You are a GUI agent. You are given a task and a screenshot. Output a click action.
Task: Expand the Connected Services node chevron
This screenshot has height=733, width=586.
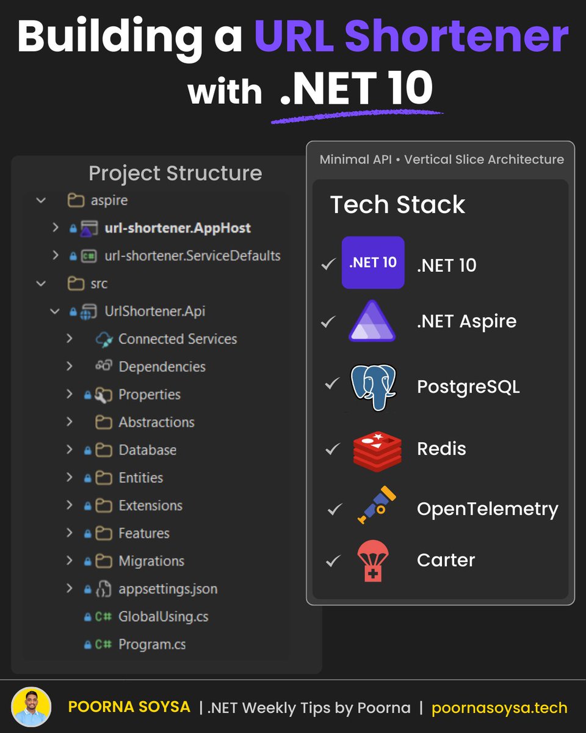pyautogui.click(x=70, y=338)
